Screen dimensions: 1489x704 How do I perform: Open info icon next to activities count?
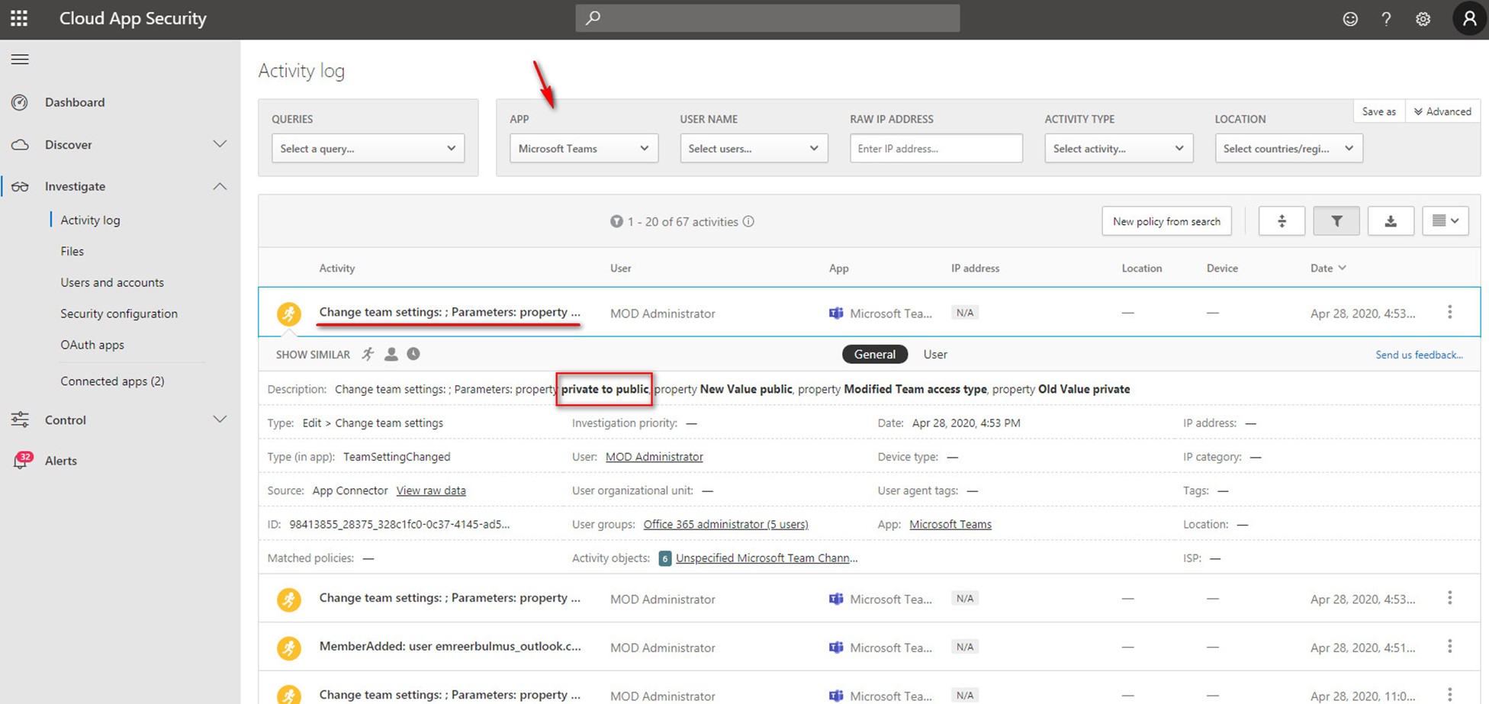(x=748, y=221)
